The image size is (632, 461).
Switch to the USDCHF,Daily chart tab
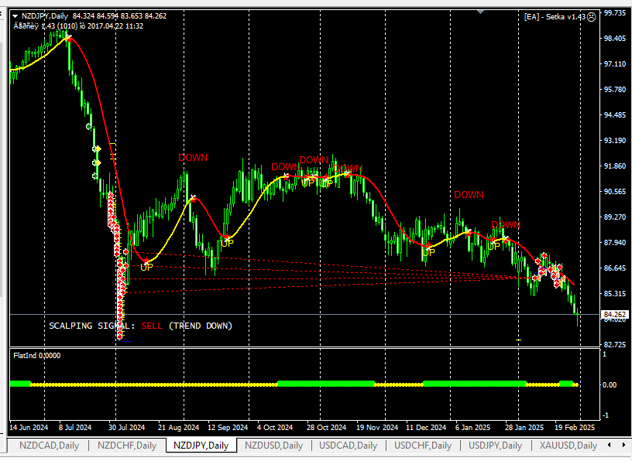point(423,446)
